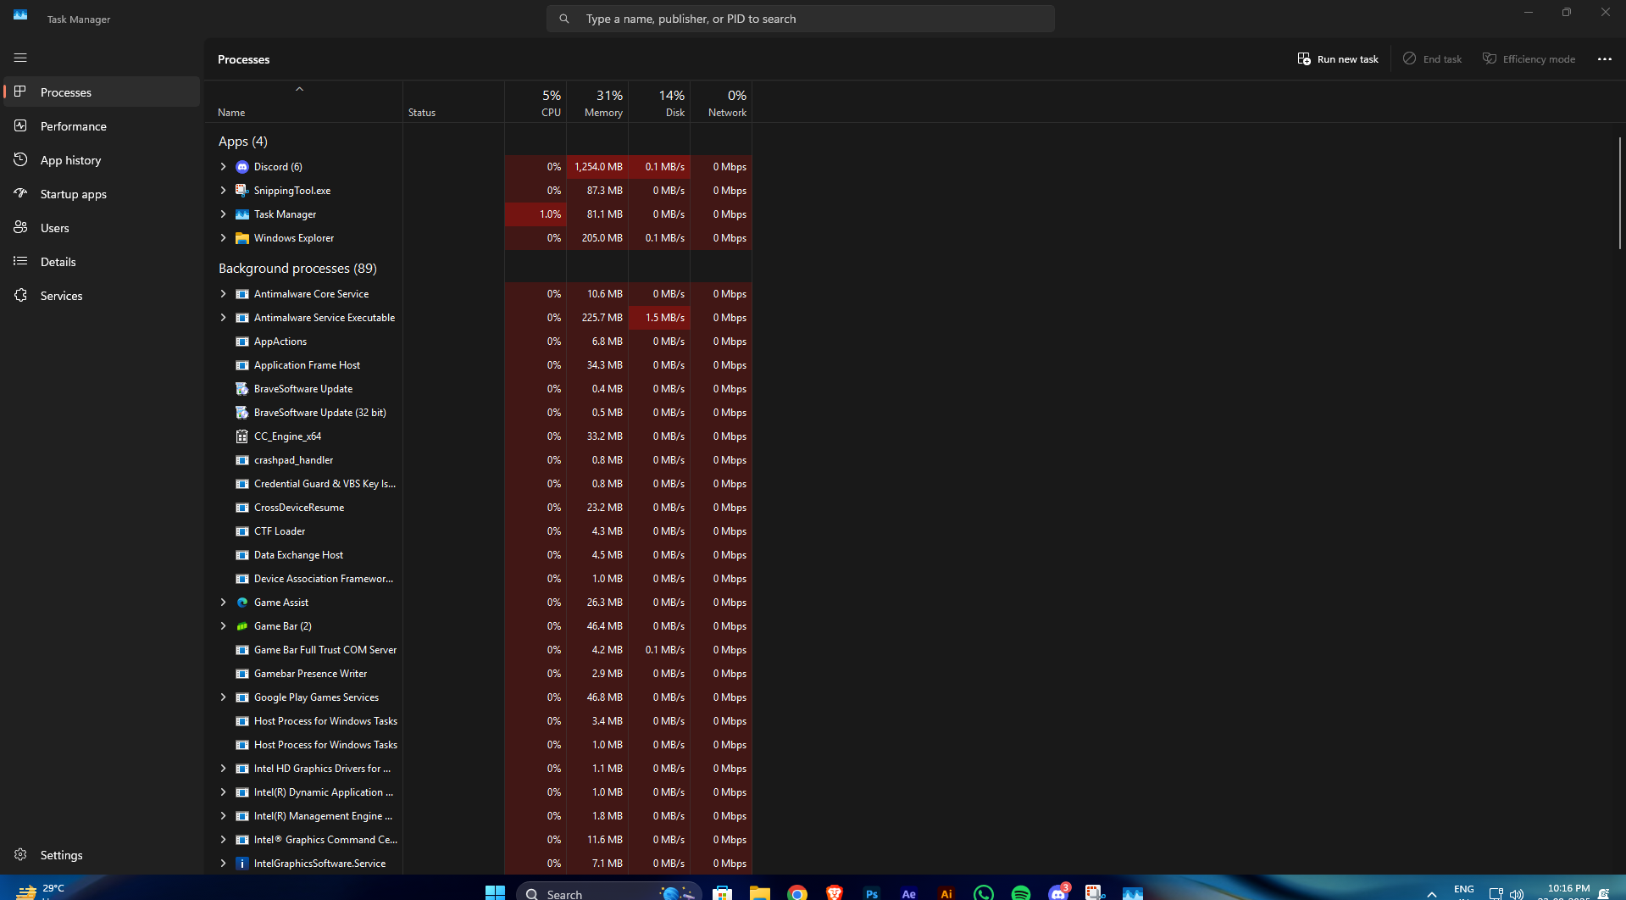
Task: Sort processes by Name column
Action: 303,103
